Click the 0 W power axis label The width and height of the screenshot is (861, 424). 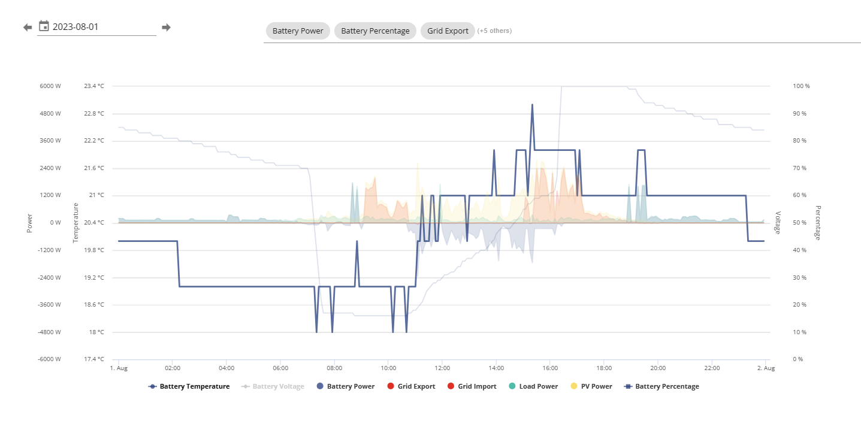(56, 223)
